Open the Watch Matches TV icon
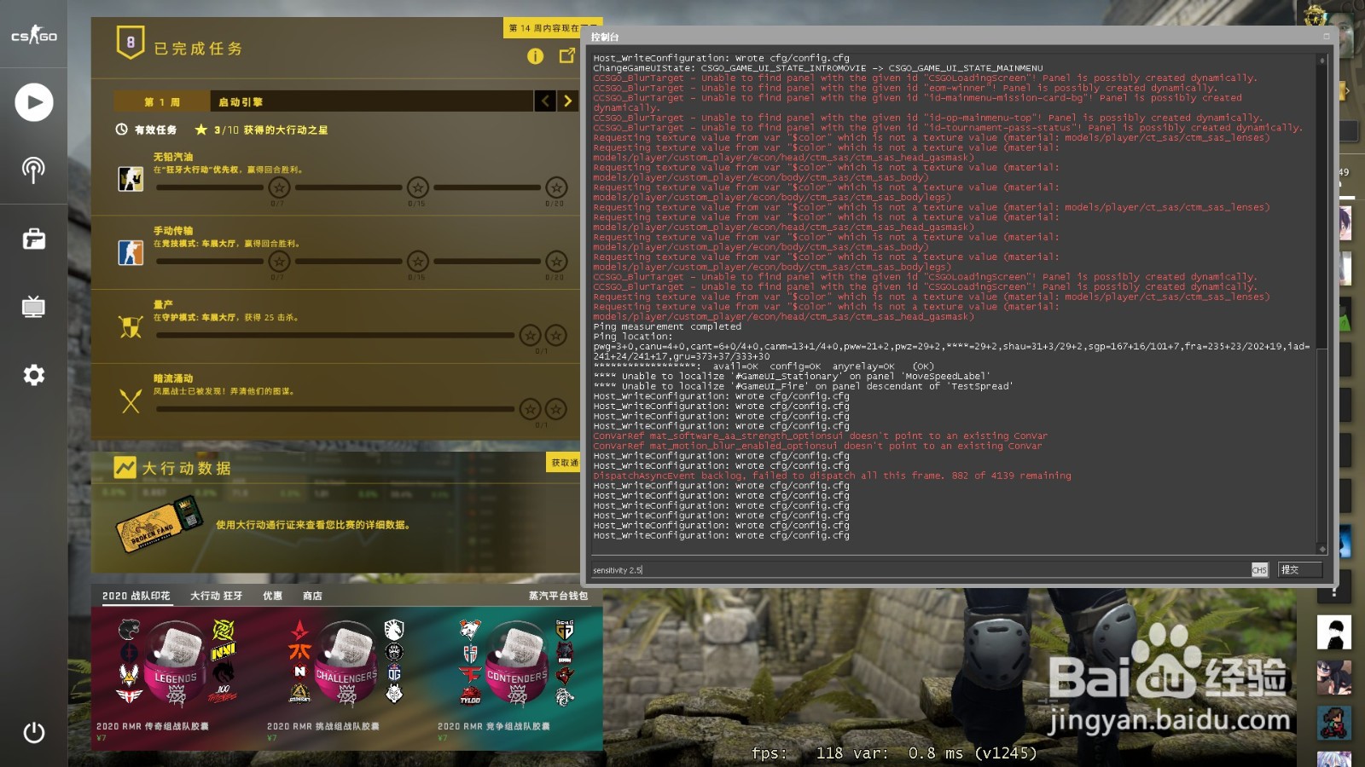 coord(32,309)
